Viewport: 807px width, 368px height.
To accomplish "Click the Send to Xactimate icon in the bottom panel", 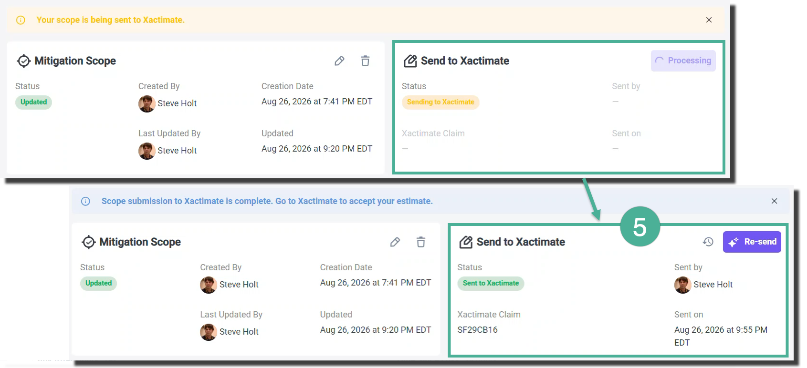I will (466, 242).
